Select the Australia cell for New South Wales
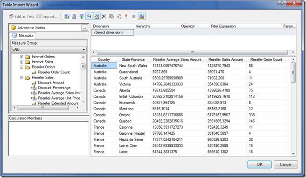The height and width of the screenshot is (178, 306). pyautogui.click(x=104, y=66)
